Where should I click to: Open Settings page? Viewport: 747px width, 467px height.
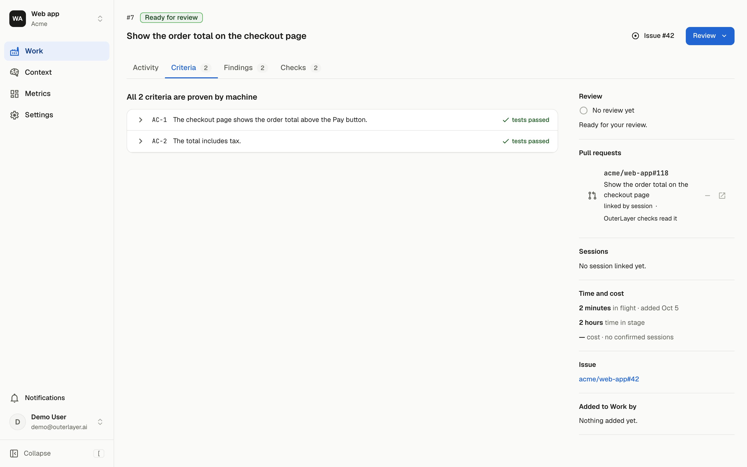pyautogui.click(x=57, y=115)
